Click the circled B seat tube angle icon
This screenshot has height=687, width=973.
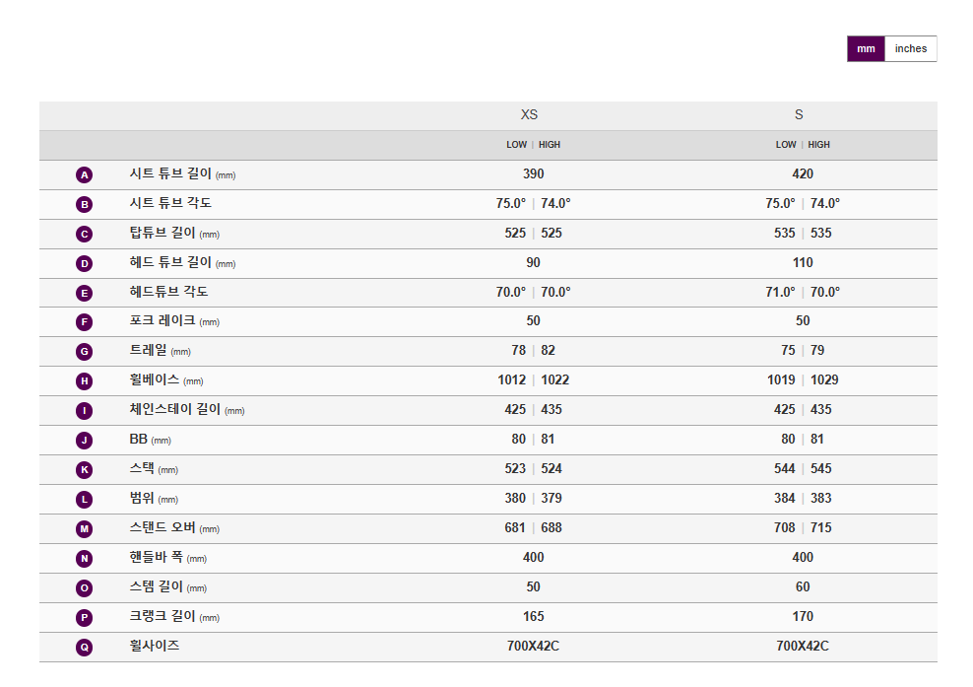tap(85, 204)
